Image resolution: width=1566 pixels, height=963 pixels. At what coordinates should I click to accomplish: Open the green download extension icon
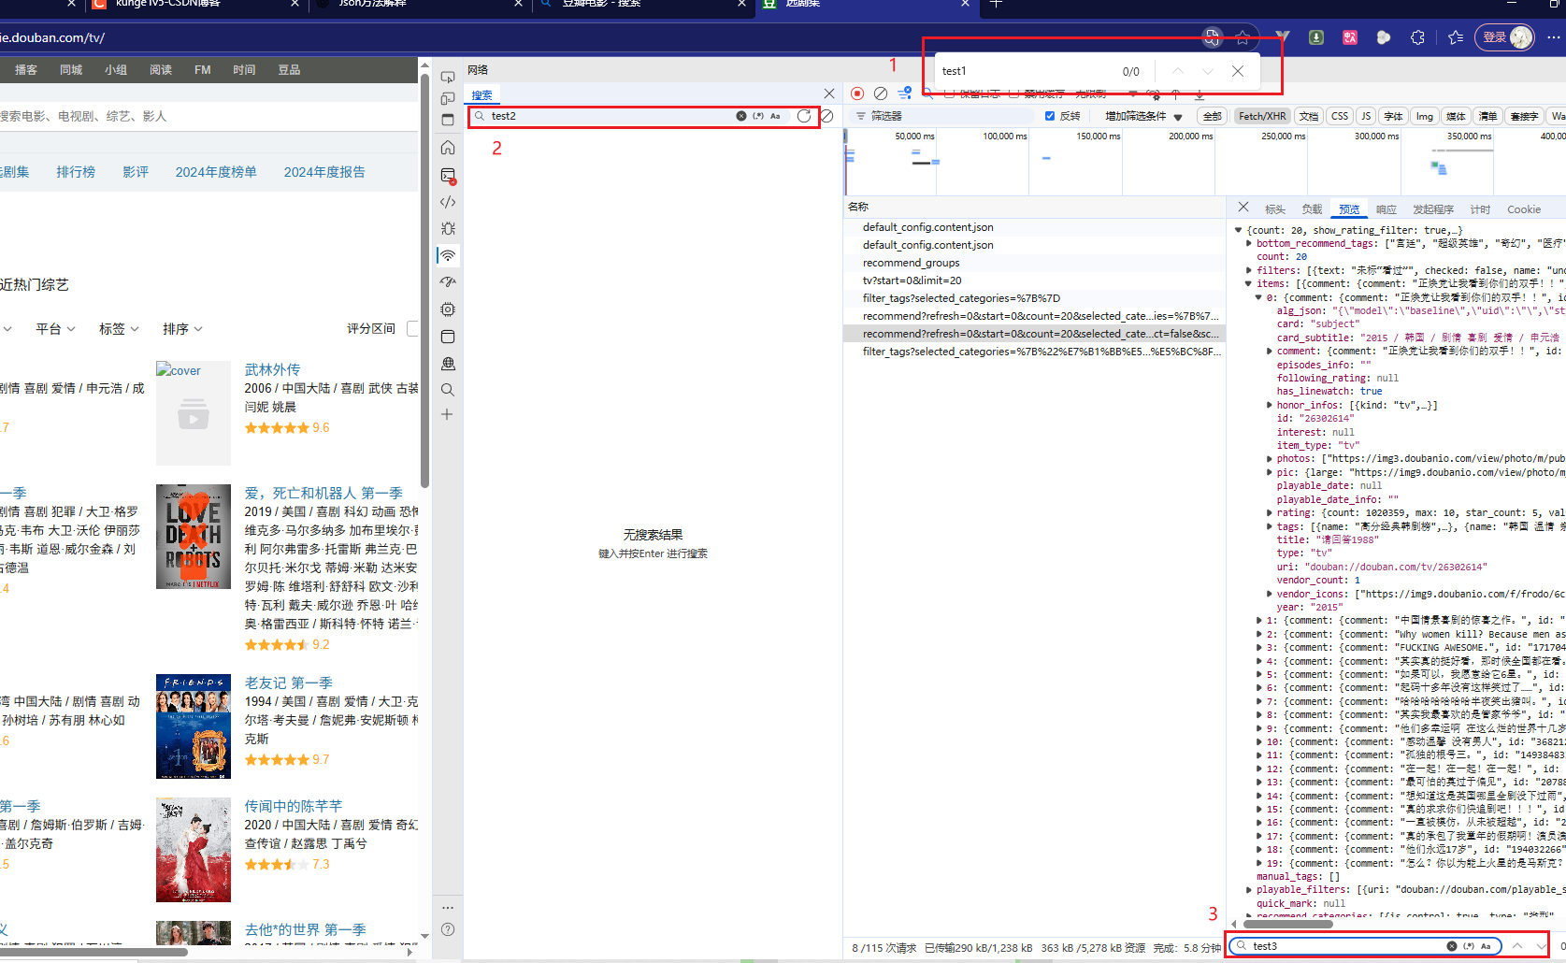(1316, 37)
